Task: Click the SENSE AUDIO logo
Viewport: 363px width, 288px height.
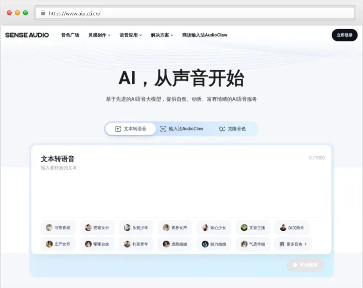Action: (x=27, y=35)
